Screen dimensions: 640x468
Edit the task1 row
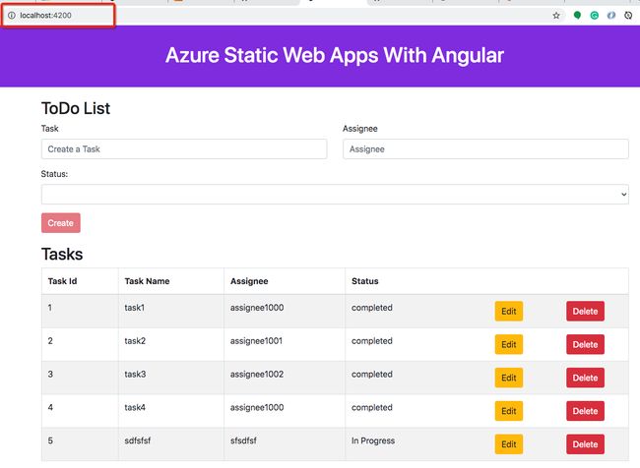click(x=509, y=311)
